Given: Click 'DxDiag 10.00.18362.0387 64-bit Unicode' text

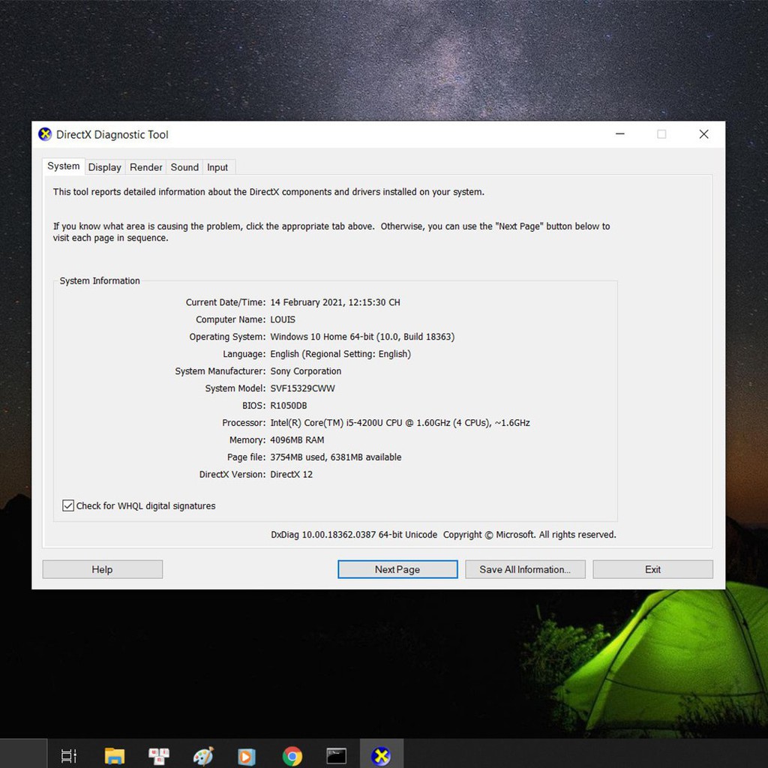Looking at the screenshot, I should tap(354, 534).
